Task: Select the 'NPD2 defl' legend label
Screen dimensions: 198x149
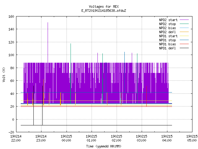Action: pos(167,32)
